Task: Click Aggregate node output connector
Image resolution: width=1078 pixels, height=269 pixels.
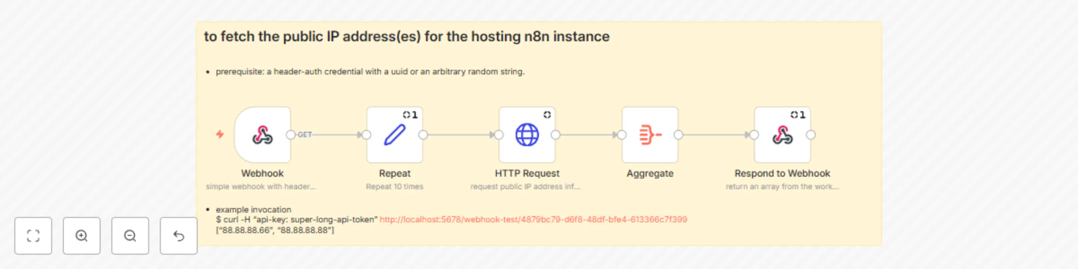Action: tap(678, 134)
